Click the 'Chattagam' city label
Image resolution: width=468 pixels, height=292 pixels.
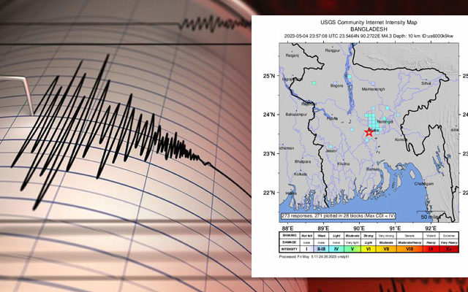click(424, 184)
